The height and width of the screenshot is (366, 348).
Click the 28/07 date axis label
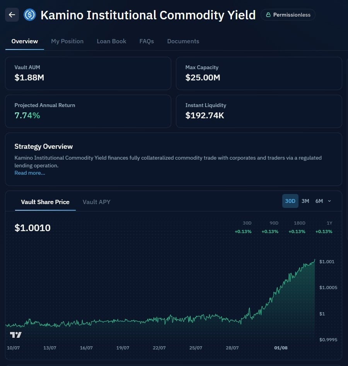pyautogui.click(x=232, y=348)
